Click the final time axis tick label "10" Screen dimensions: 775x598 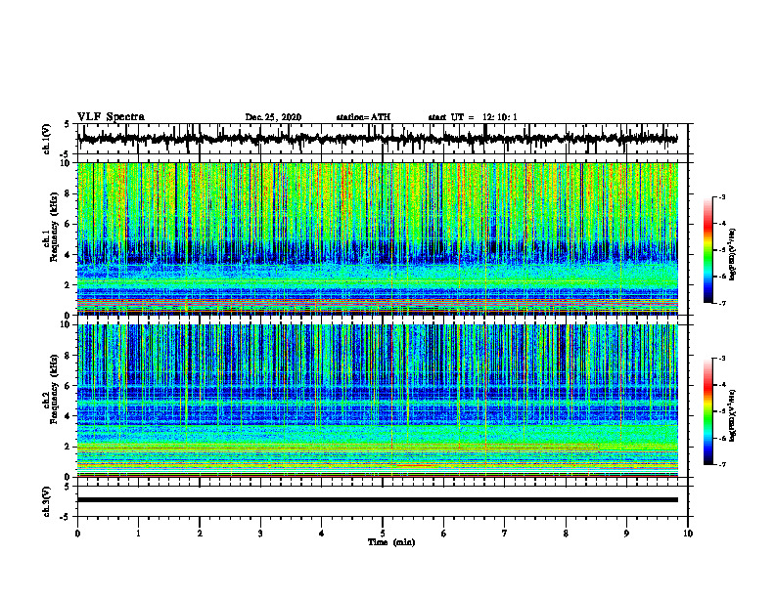pos(688,534)
